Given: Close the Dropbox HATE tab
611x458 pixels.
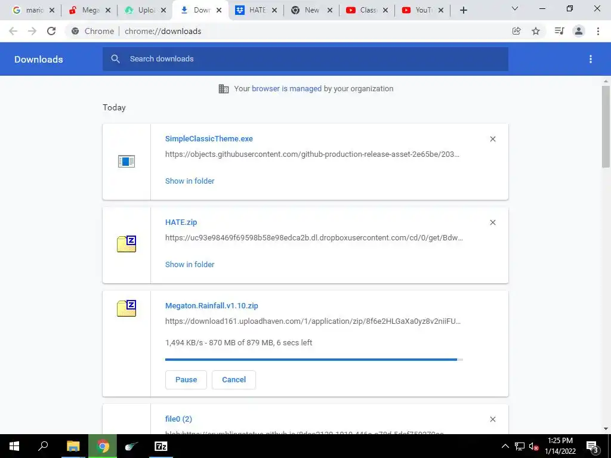Looking at the screenshot, I should point(274,10).
